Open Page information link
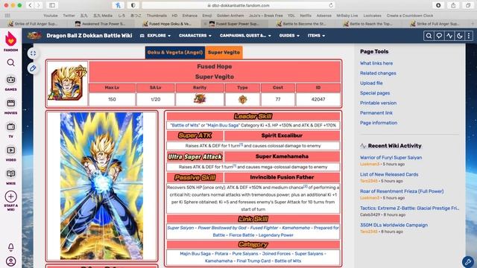The width and height of the screenshot is (477, 268). coord(379,123)
